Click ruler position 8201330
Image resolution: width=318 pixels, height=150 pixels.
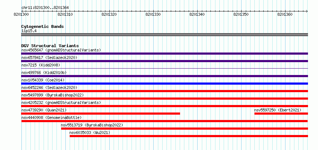coord(153,15)
